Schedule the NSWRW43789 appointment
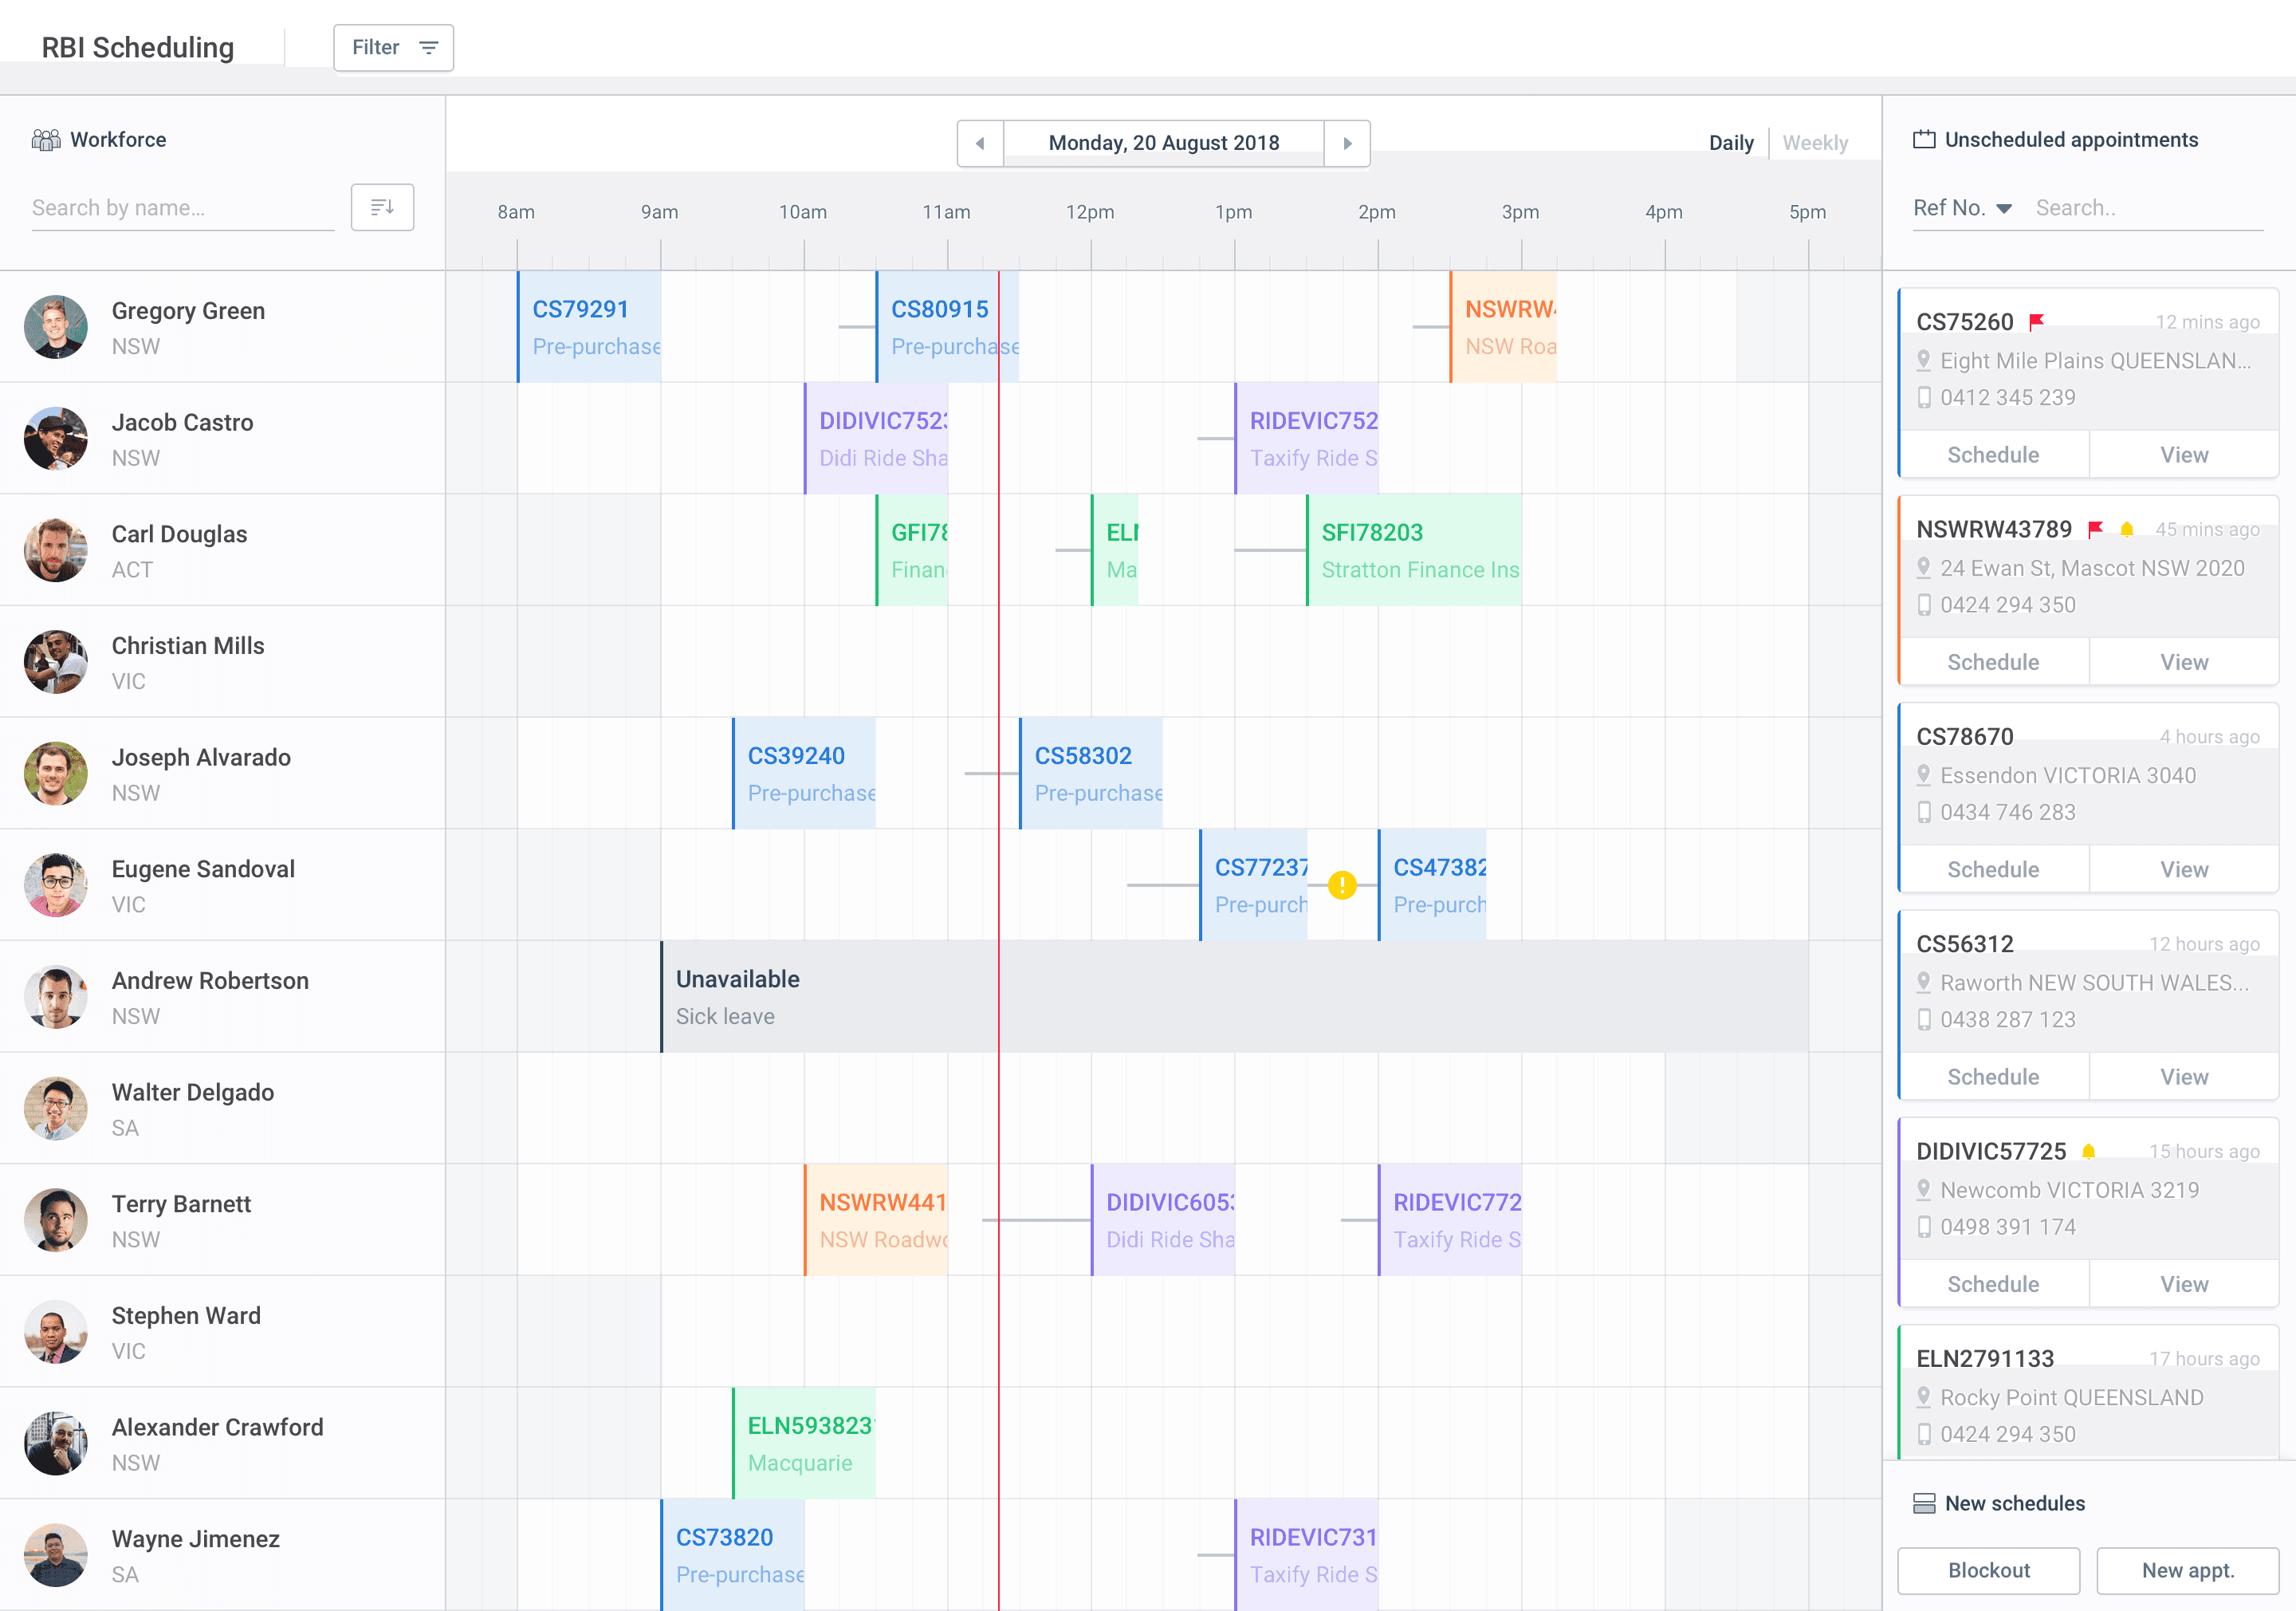2296x1611 pixels. tap(1993, 663)
